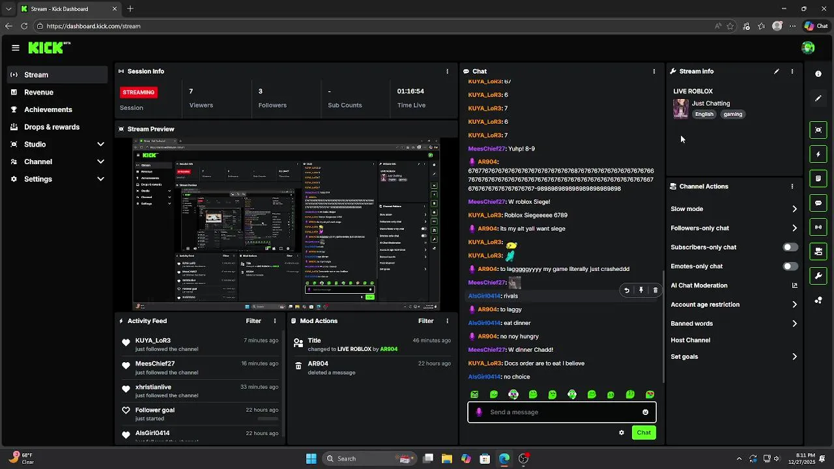The width and height of the screenshot is (834, 469).
Task: Toggle Emotes-only chat switch
Action: pos(790,266)
